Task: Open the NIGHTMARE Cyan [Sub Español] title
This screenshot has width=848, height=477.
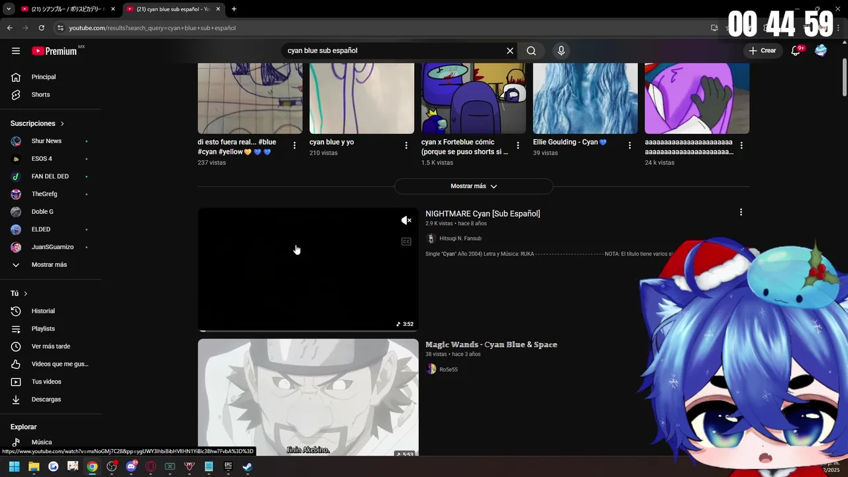Action: 482,213
